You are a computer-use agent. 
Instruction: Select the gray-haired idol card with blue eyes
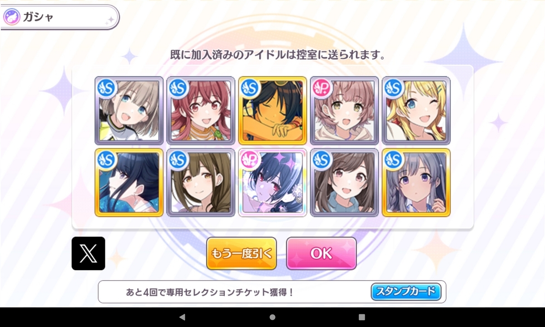click(129, 110)
